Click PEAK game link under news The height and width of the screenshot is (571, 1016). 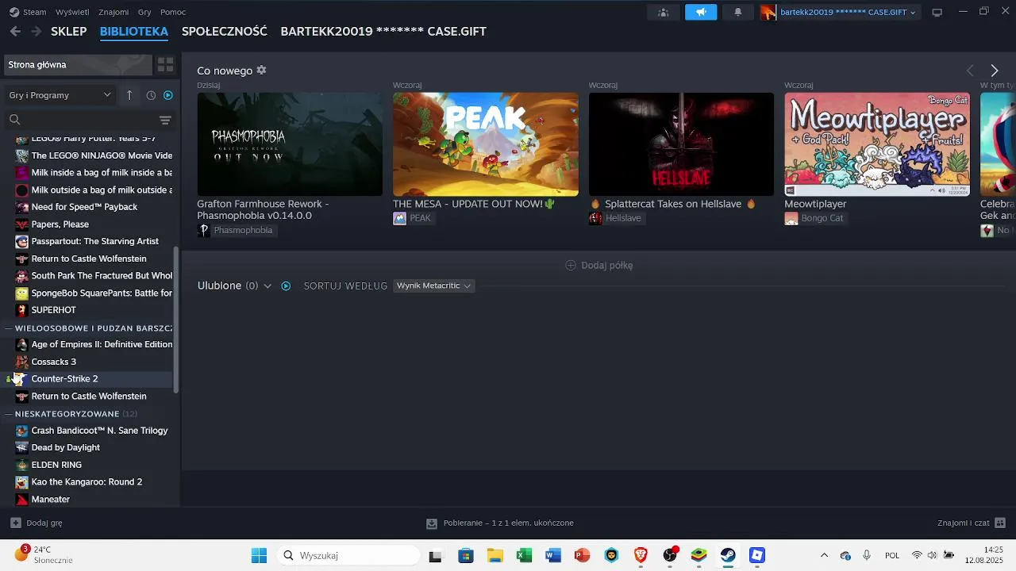(x=413, y=218)
